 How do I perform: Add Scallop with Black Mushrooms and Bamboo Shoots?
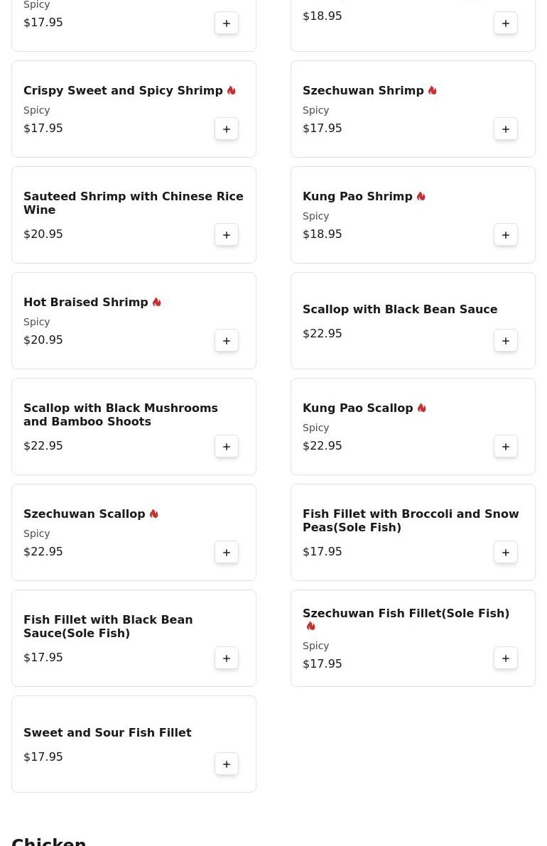pos(227,446)
